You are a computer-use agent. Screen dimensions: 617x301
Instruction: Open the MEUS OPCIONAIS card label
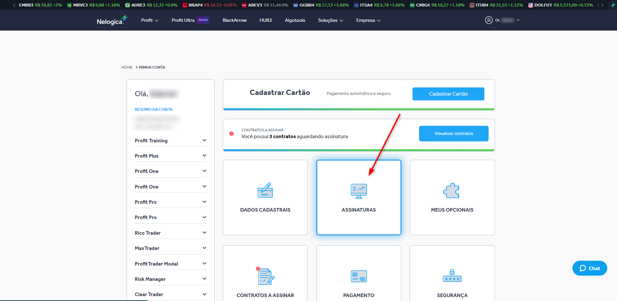452,210
